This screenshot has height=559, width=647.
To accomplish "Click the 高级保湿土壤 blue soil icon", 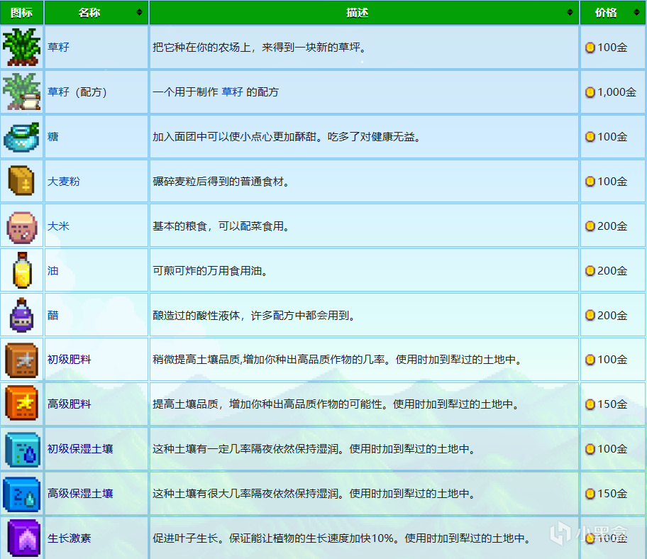I will point(21,494).
